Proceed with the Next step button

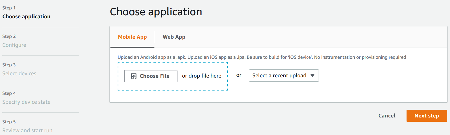[427, 116]
